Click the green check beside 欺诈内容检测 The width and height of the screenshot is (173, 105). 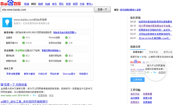click(x=66, y=61)
